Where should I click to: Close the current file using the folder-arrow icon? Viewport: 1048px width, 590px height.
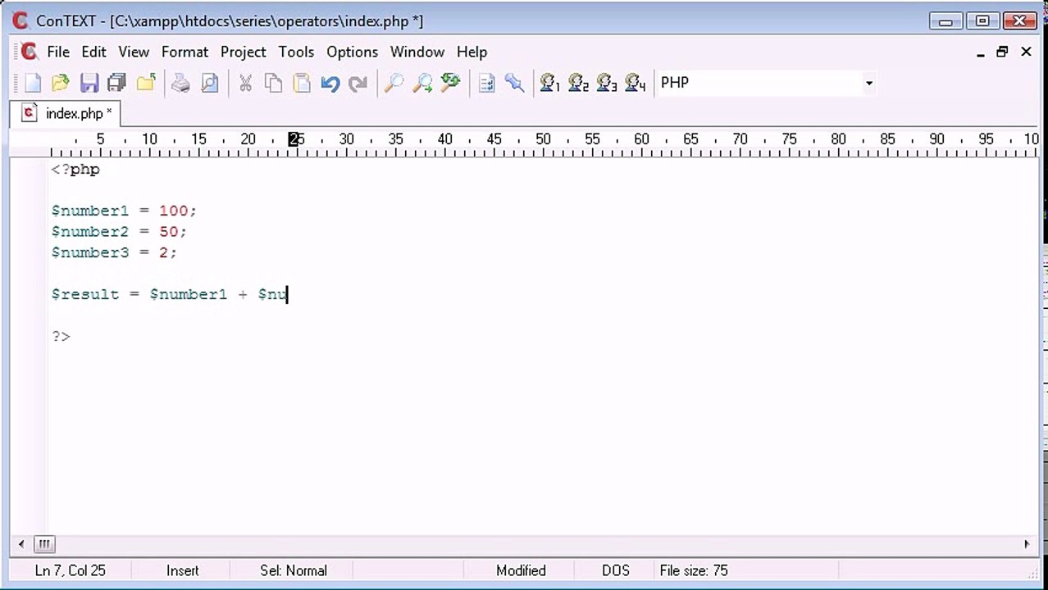(145, 83)
